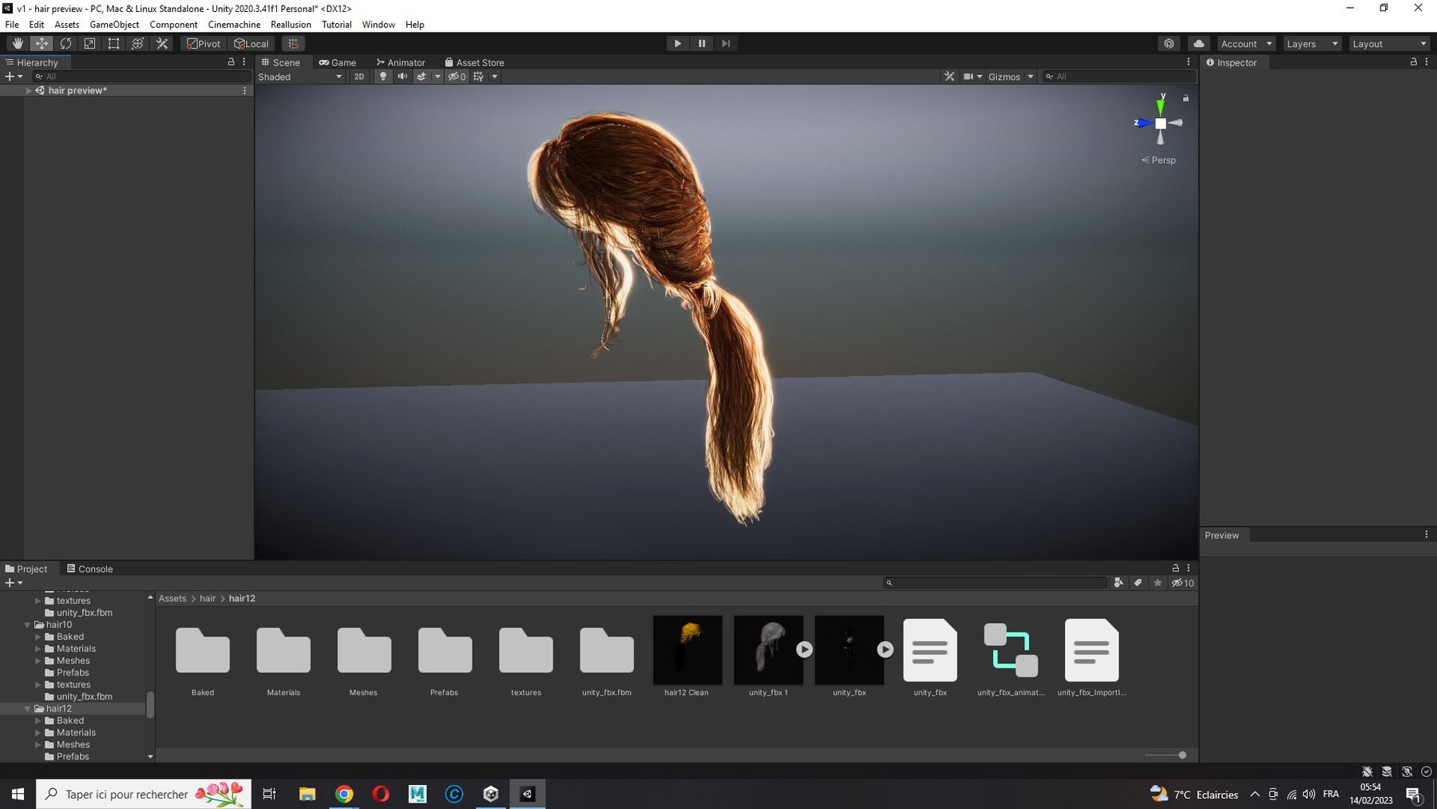
Task: Select the Hand tool in toolbar
Action: pyautogui.click(x=18, y=44)
